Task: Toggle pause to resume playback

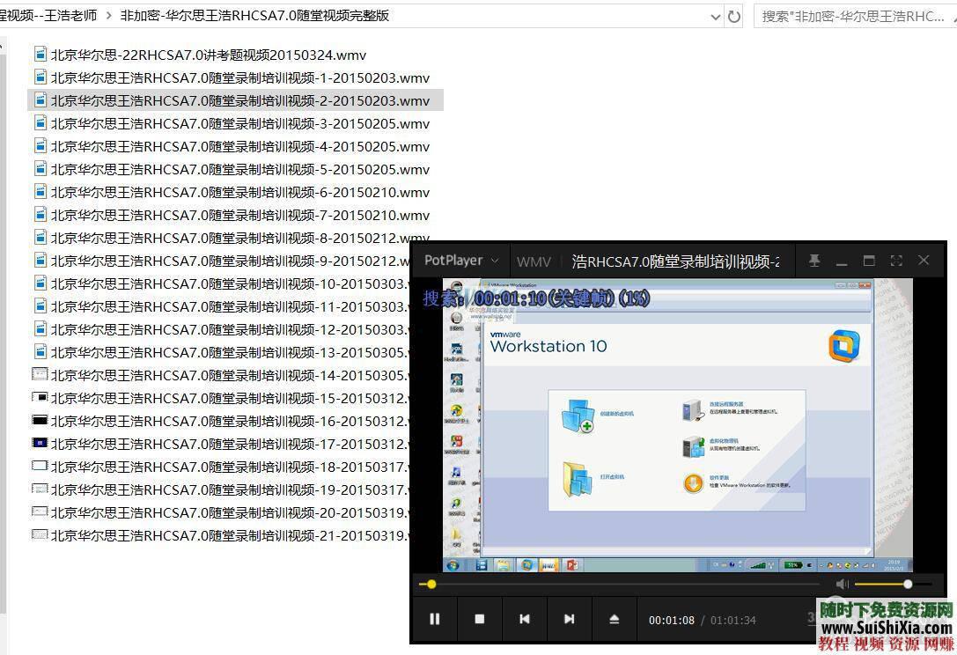Action: tap(434, 620)
